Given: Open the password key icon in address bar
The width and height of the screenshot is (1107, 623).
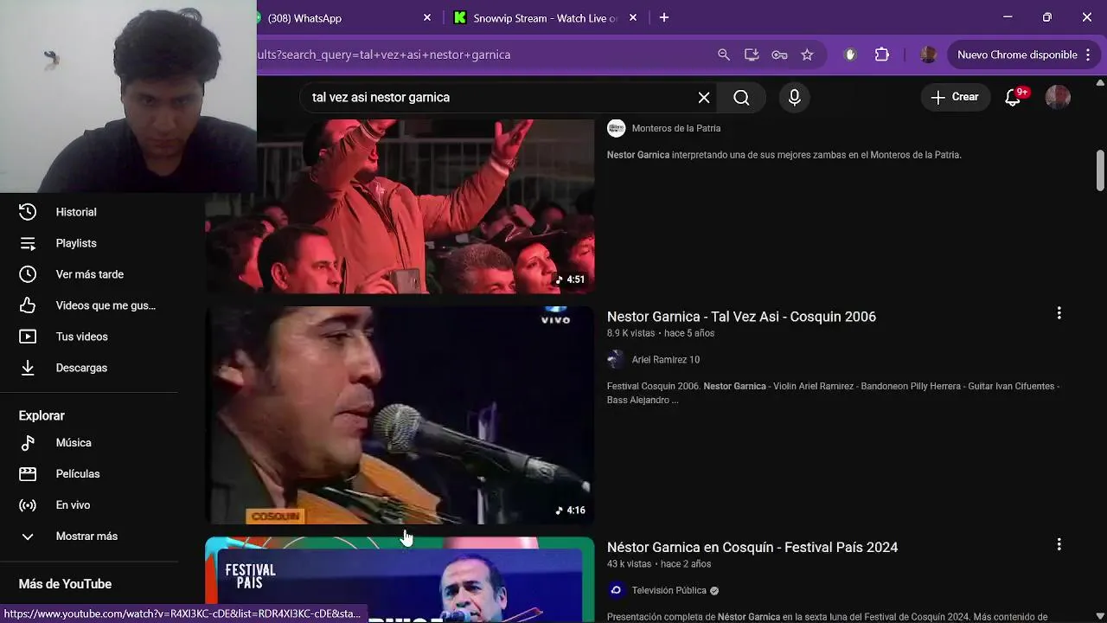Looking at the screenshot, I should (x=779, y=55).
